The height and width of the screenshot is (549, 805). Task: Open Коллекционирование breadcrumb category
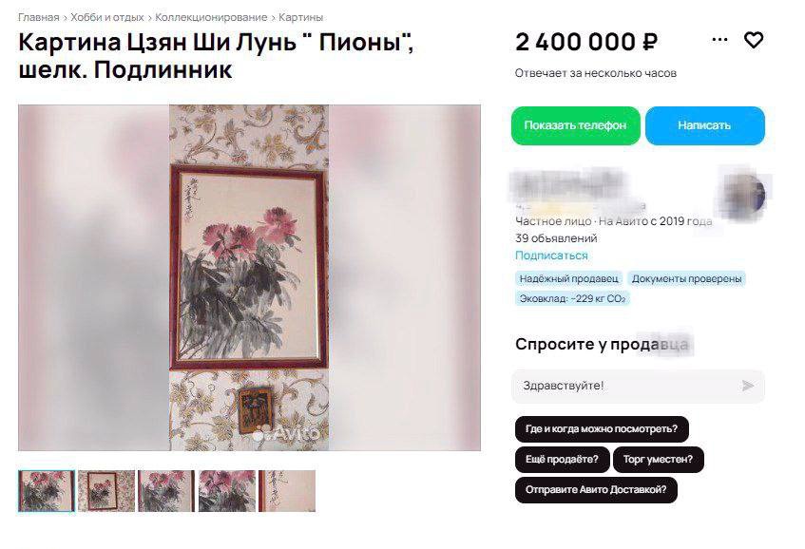(x=211, y=17)
